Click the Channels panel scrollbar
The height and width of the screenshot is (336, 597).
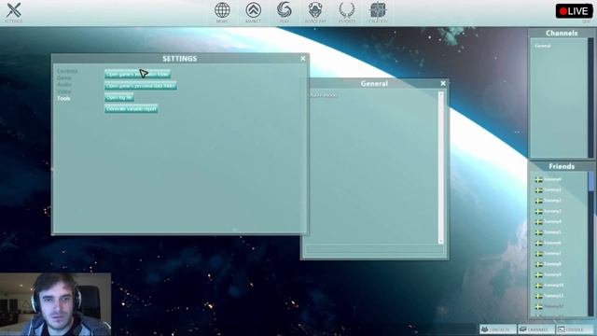click(590, 97)
